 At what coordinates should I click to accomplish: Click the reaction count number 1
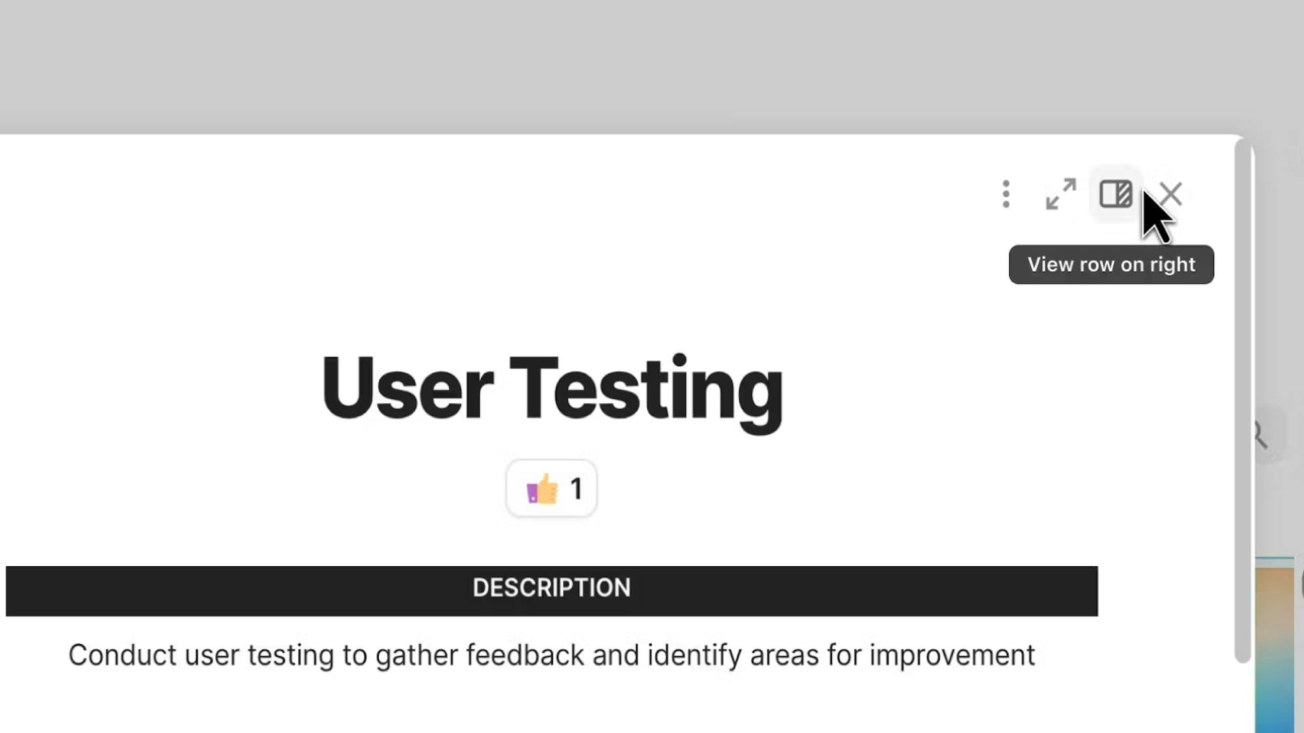pyautogui.click(x=576, y=489)
